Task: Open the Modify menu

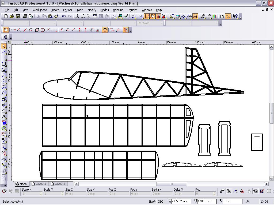Action: (x=92, y=10)
